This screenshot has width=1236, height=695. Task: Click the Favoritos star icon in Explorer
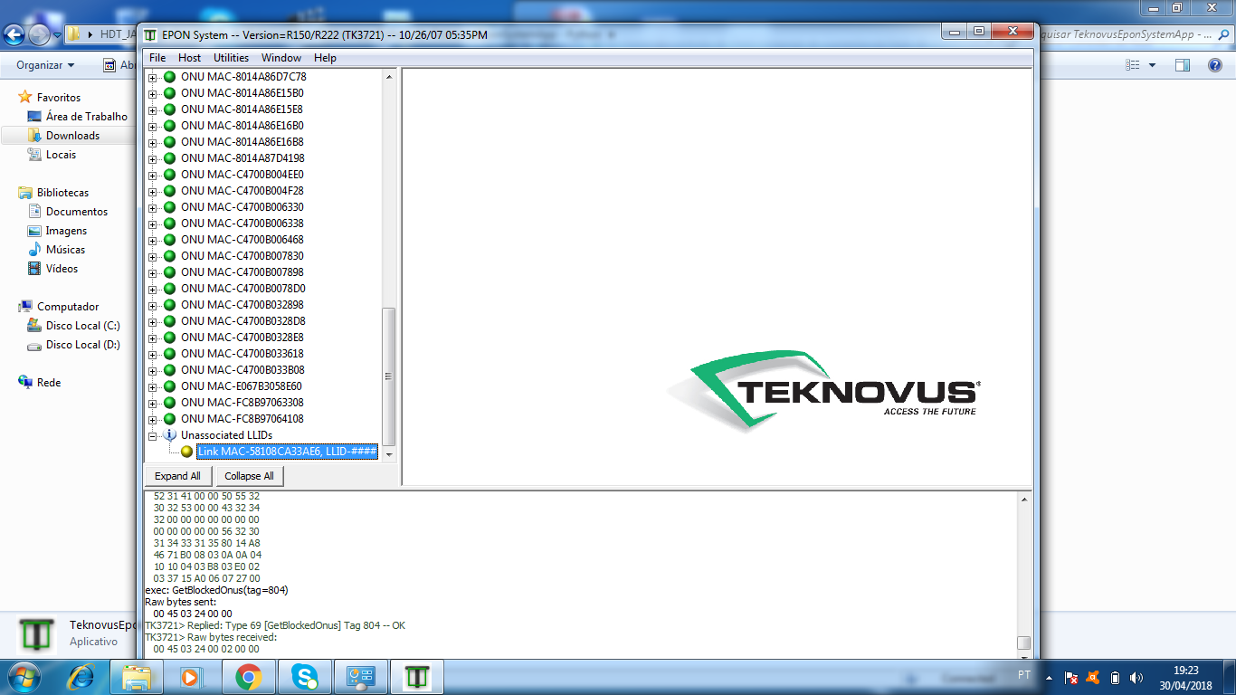click(25, 97)
